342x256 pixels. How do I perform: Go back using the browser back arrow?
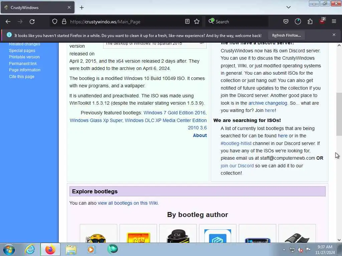coord(8,22)
